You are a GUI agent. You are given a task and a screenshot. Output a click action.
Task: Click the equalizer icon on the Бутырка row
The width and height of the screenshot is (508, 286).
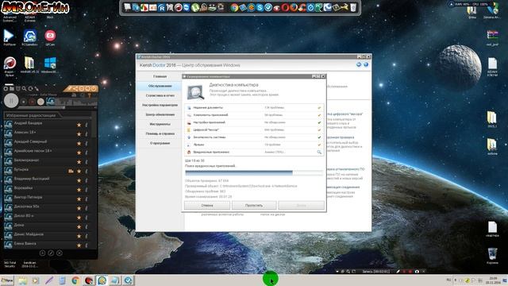(71, 171)
